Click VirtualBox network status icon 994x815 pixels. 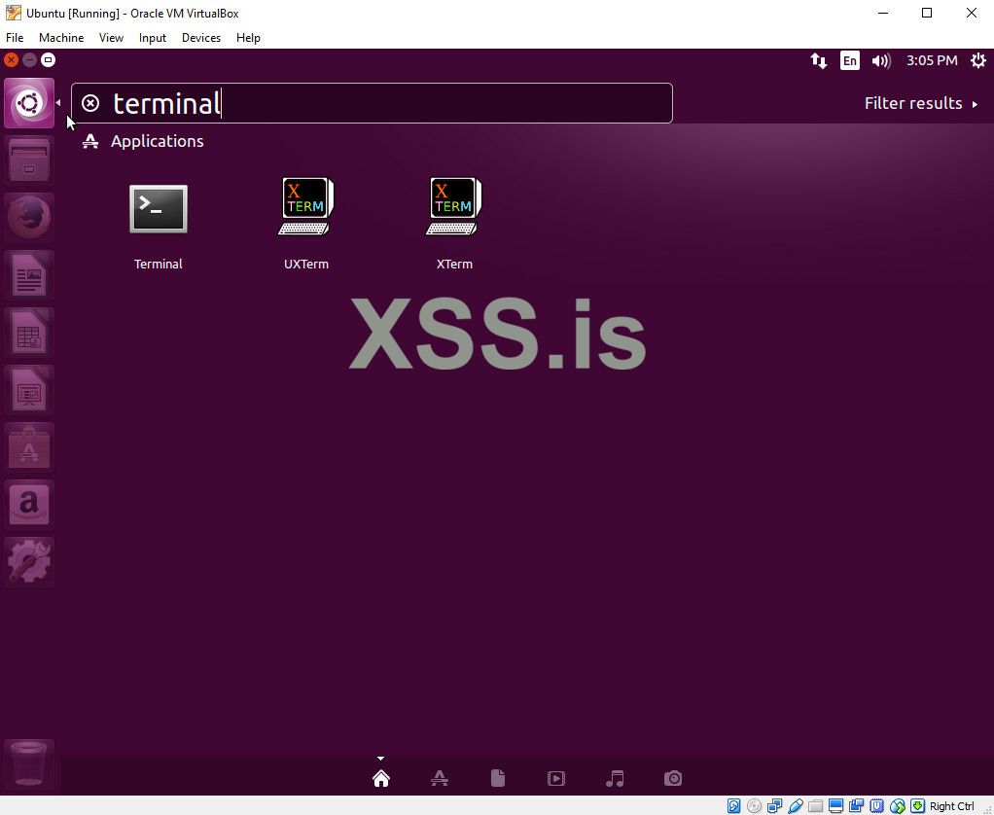[774, 806]
